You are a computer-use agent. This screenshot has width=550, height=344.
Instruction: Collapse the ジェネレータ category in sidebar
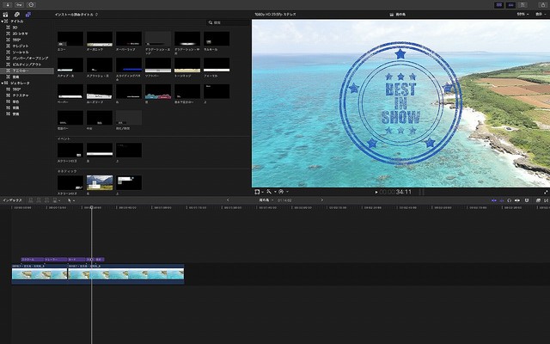[3, 83]
